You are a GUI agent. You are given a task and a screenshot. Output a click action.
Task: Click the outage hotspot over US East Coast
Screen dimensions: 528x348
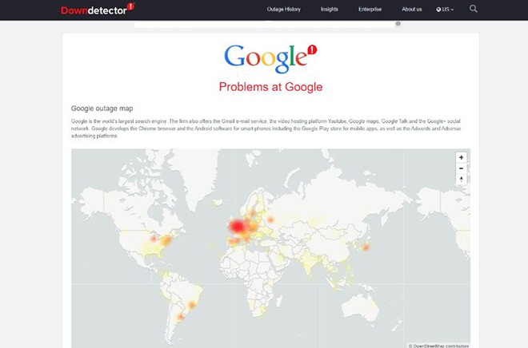point(166,240)
